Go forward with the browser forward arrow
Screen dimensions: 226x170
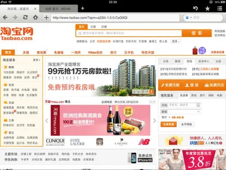coord(15,18)
